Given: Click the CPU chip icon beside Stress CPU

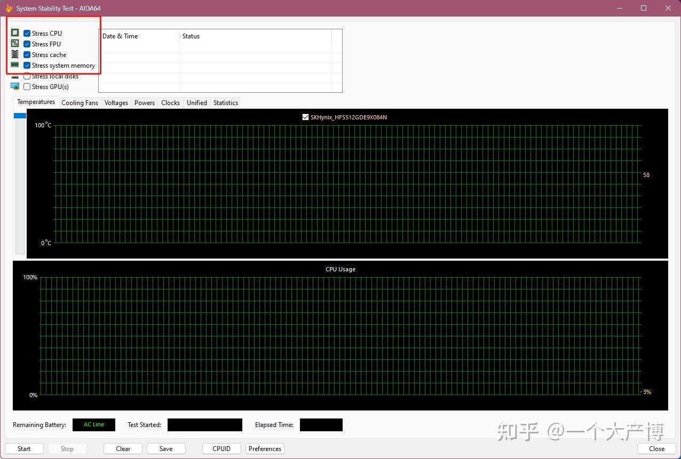Looking at the screenshot, I should click(15, 33).
